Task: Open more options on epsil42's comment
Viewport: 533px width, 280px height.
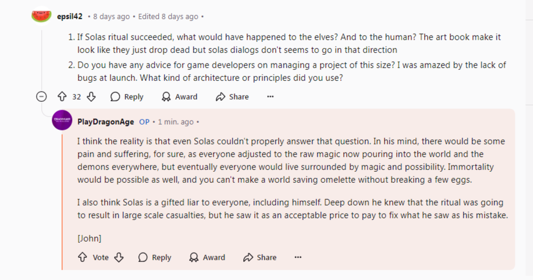Action: [270, 97]
